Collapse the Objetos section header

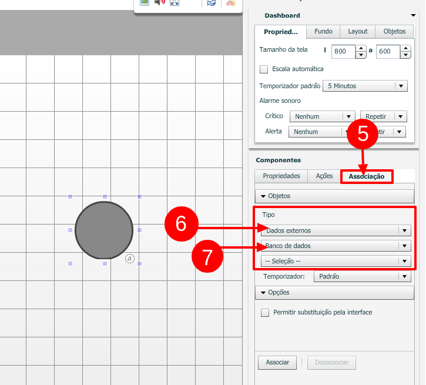(334, 196)
